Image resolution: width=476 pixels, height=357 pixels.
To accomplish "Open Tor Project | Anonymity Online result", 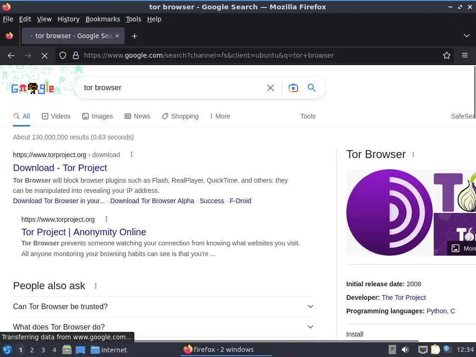I will point(84,232).
